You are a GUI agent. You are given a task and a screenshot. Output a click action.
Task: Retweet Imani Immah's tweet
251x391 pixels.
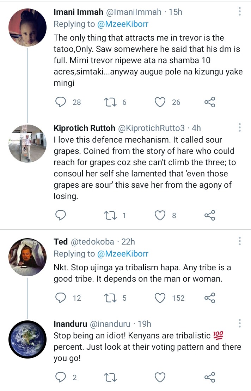pos(110,102)
